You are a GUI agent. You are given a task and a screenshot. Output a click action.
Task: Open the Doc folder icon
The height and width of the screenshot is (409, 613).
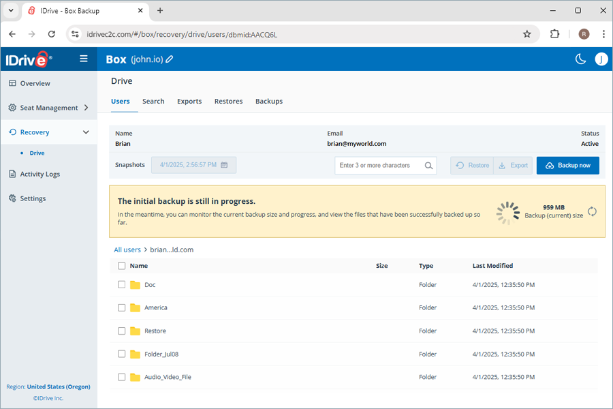pyautogui.click(x=135, y=284)
